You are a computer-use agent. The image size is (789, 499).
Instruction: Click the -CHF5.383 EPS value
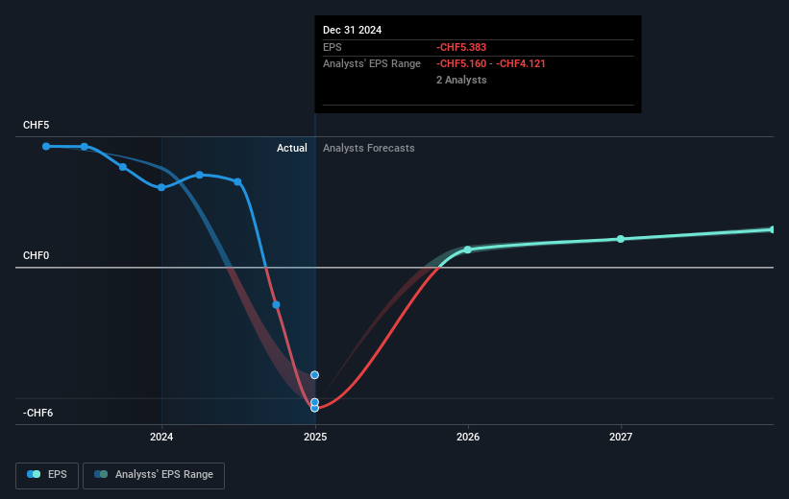click(x=461, y=47)
